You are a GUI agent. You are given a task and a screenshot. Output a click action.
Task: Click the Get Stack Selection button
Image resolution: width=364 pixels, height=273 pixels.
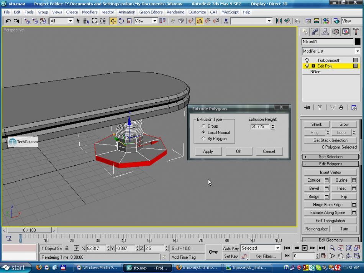[x=330, y=140]
